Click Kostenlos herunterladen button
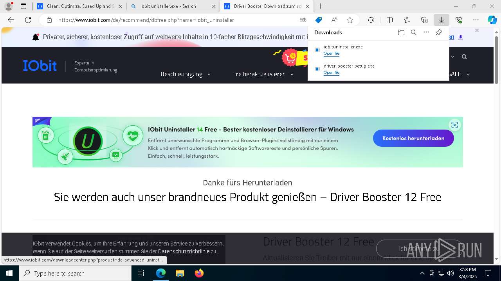501x281 pixels. tap(413, 138)
